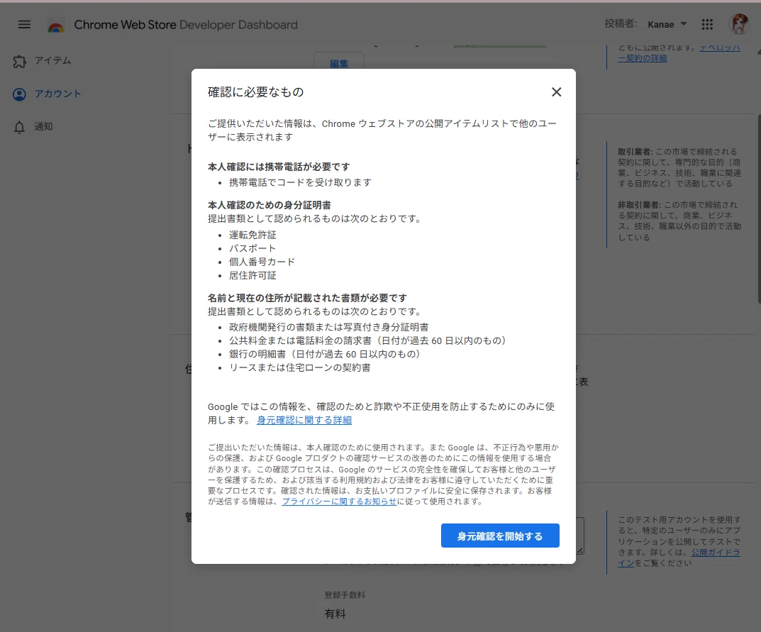
Task: Click the list item パスポート
Action: click(252, 248)
